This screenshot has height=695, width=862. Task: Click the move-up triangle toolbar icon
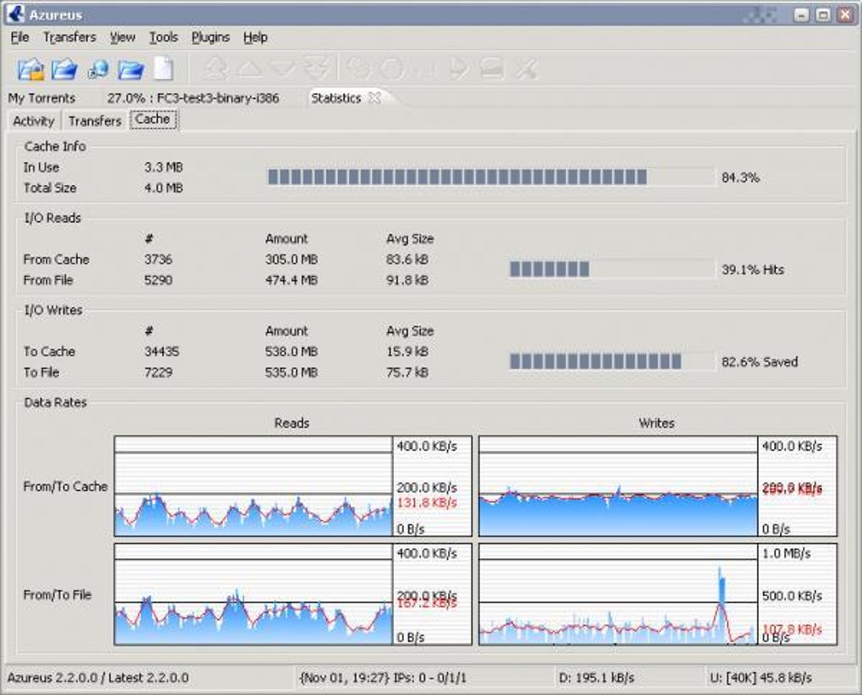[250, 68]
